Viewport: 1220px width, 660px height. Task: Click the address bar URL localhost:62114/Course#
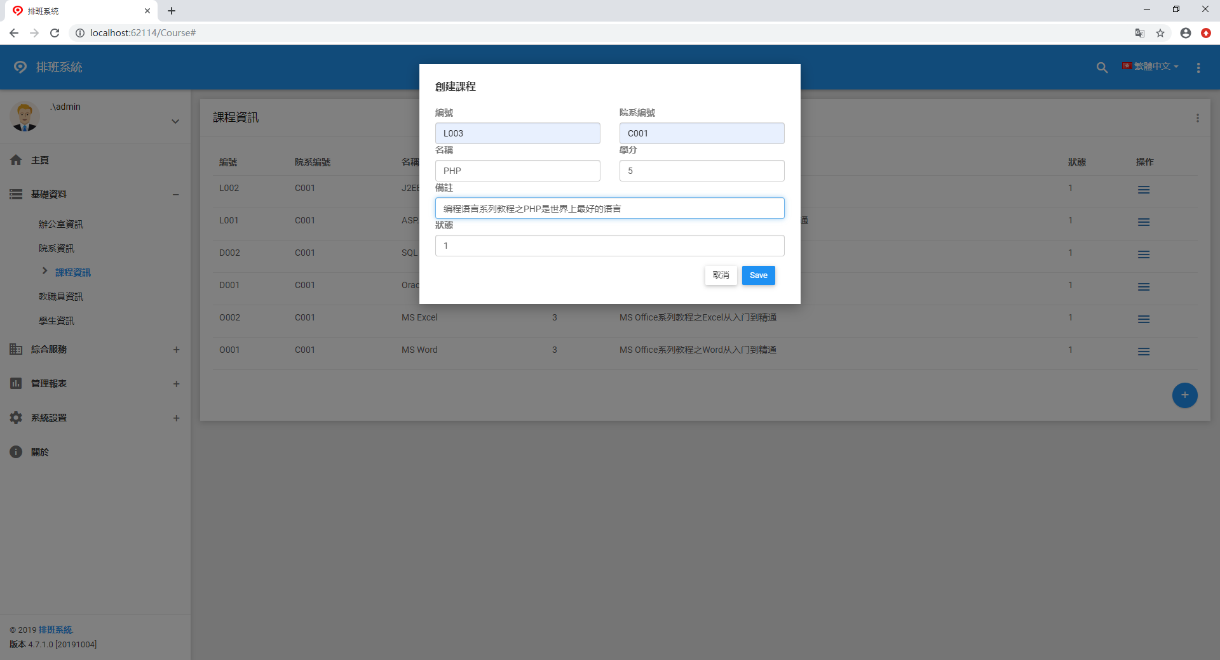[143, 33]
